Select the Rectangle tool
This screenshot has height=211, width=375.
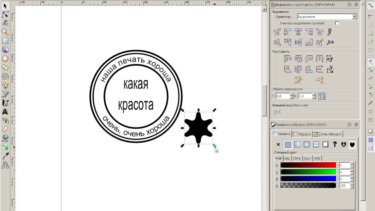5,41
